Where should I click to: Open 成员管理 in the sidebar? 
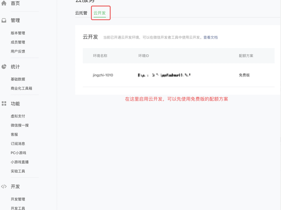(18, 42)
